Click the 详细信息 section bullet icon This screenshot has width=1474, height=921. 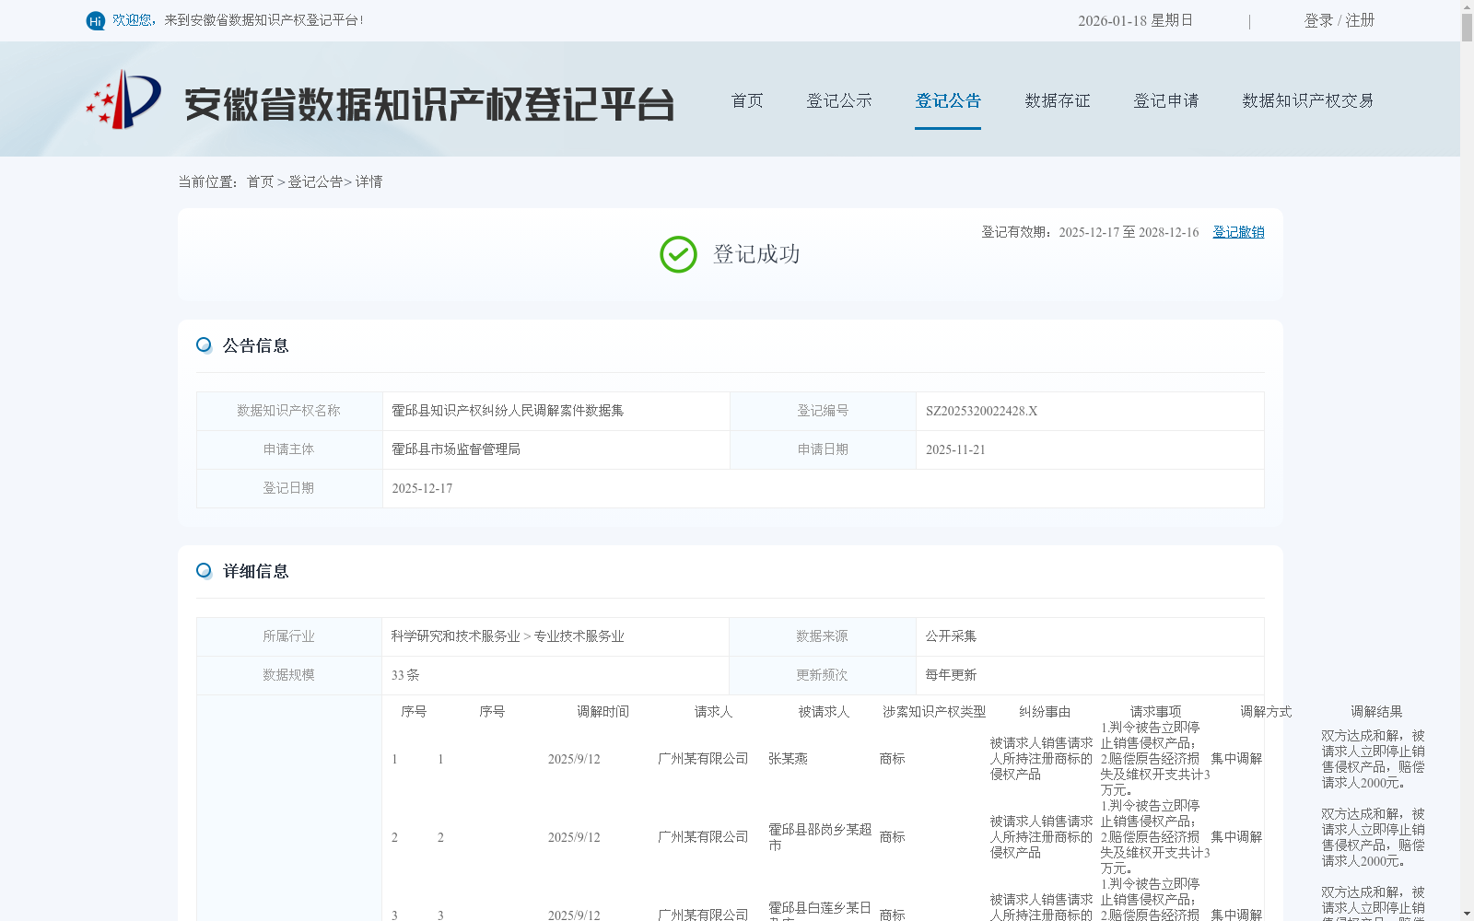[204, 571]
